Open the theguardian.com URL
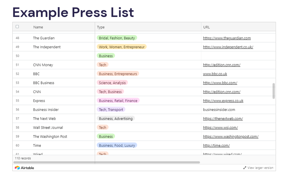Image resolution: width=288 pixels, height=181 pixels. tap(227, 38)
